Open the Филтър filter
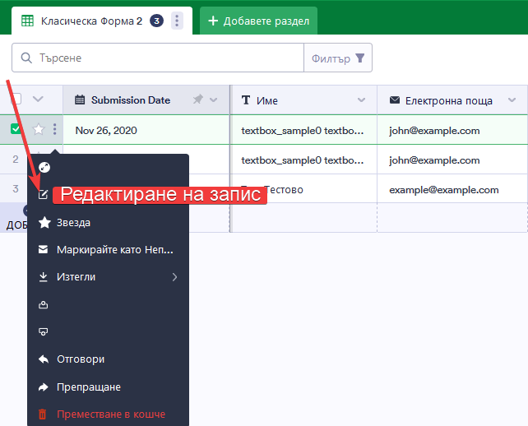Image resolution: width=528 pixels, height=426 pixels. (338, 58)
